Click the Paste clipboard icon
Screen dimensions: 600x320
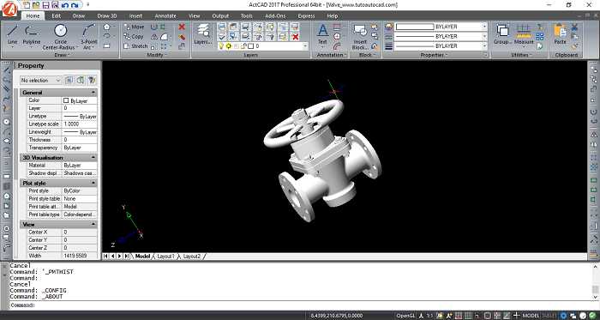(560, 34)
